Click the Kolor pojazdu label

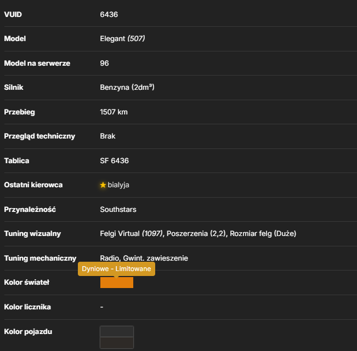click(x=28, y=332)
